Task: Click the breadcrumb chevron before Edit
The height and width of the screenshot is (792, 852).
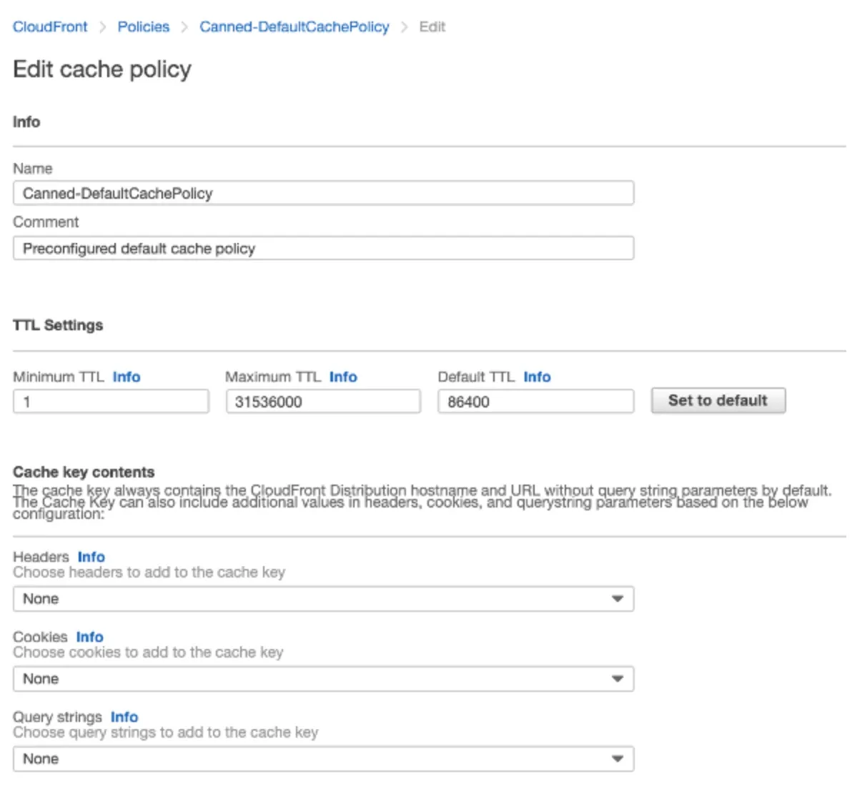Action: click(x=405, y=27)
